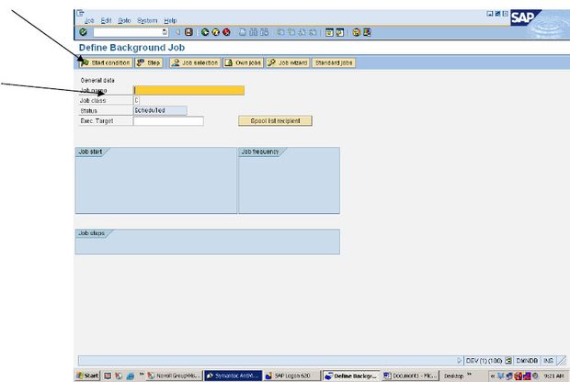Screen dimensions: 570x382
Task: Open the Customize local layout icon
Action: (x=368, y=32)
